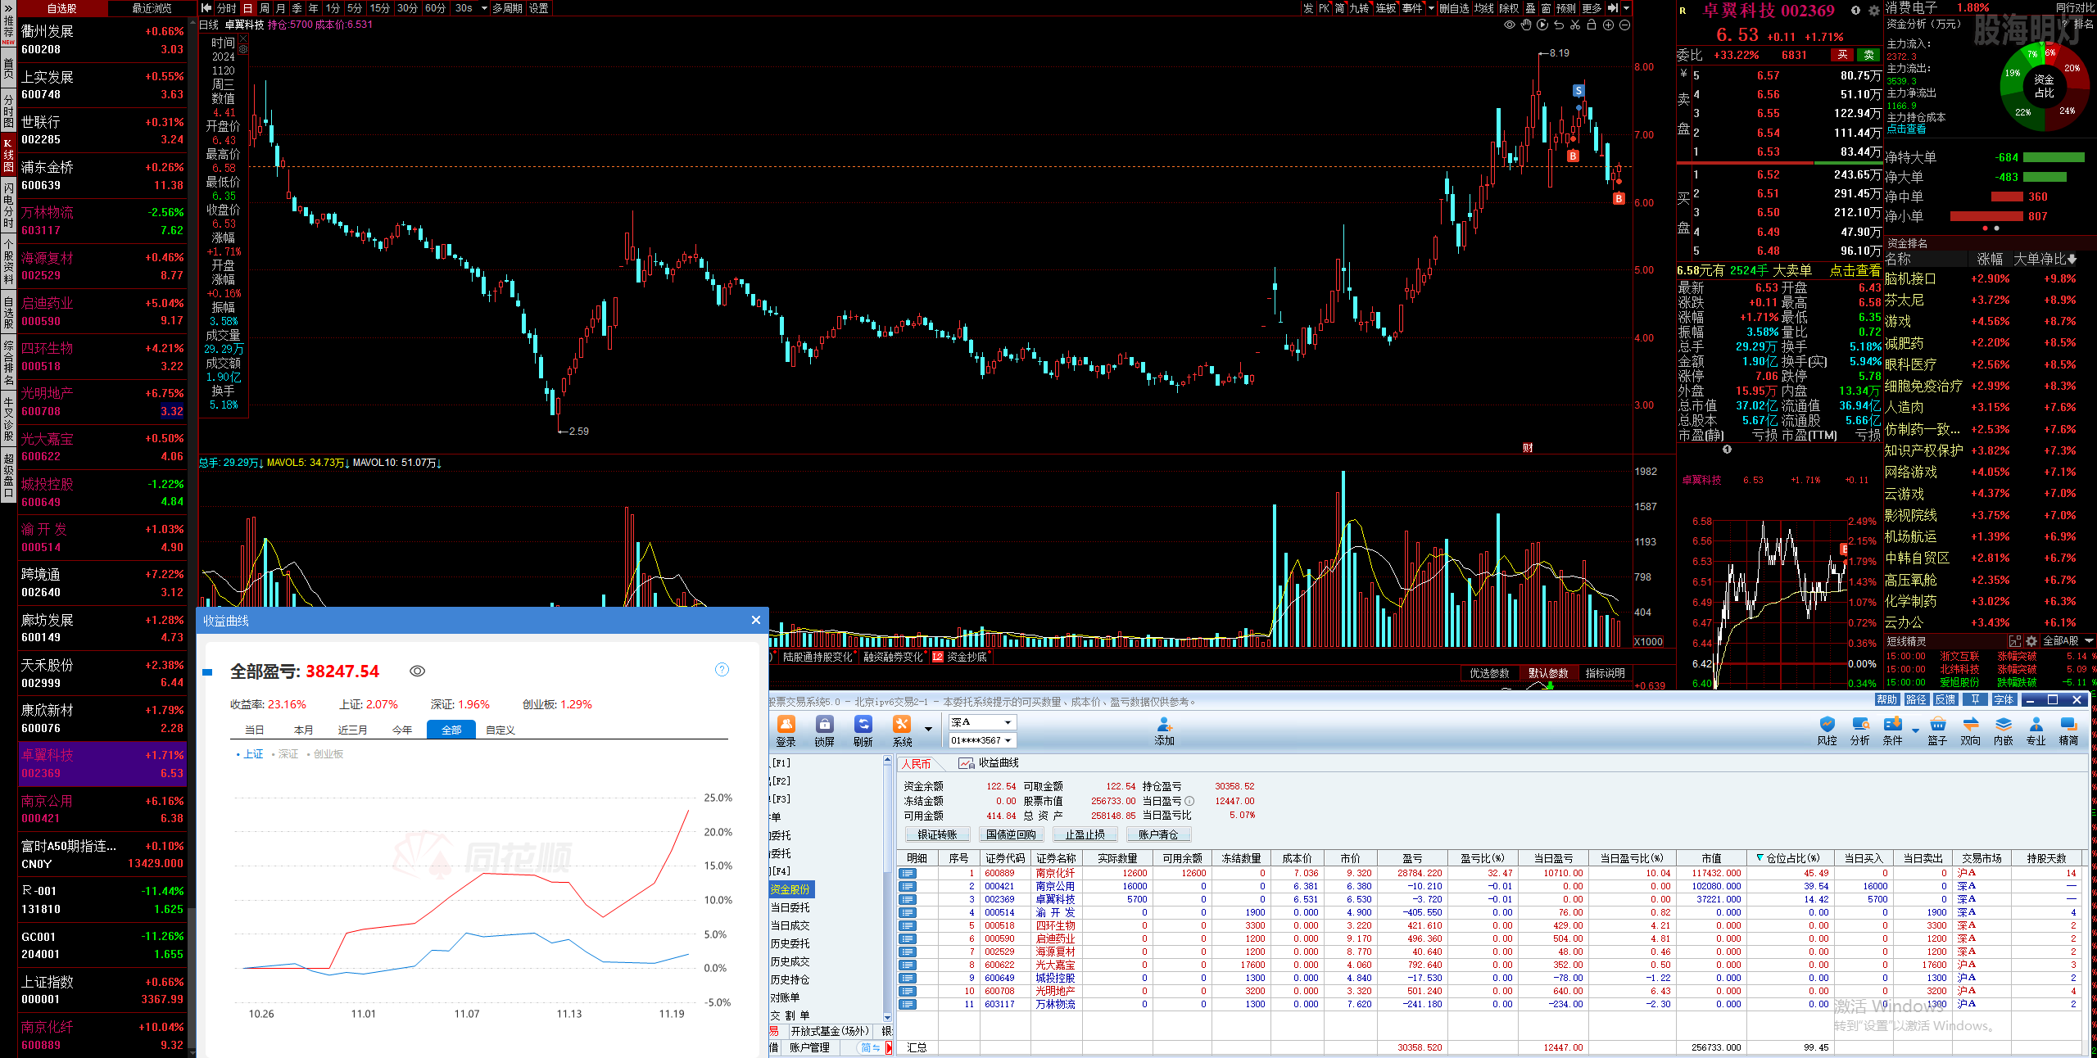Click the gear settings icon beside 002369

pyautogui.click(x=1873, y=11)
